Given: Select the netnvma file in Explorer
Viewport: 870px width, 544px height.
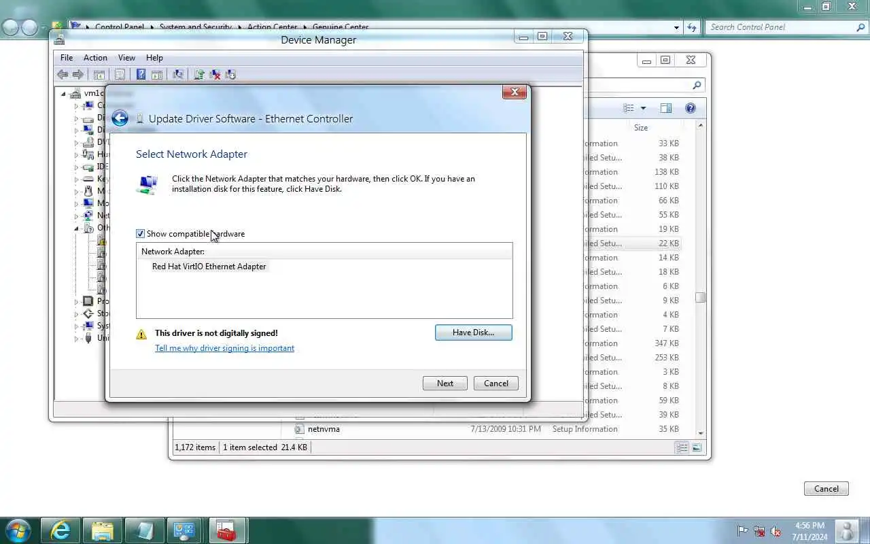Looking at the screenshot, I should [x=324, y=429].
